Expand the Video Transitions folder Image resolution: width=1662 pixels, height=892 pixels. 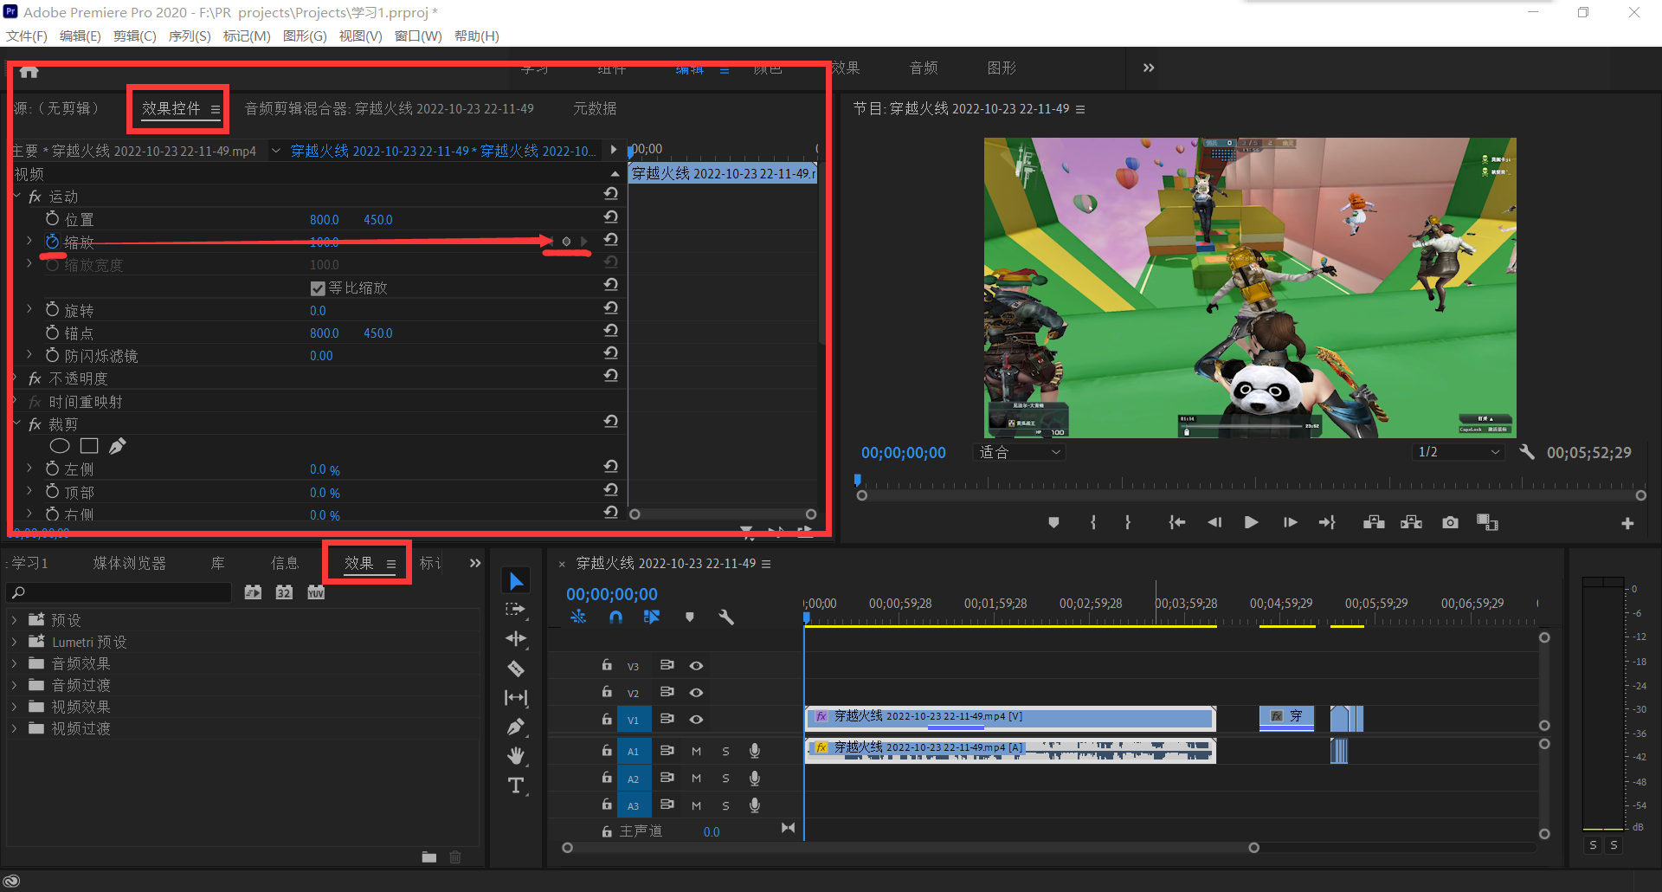coord(14,728)
